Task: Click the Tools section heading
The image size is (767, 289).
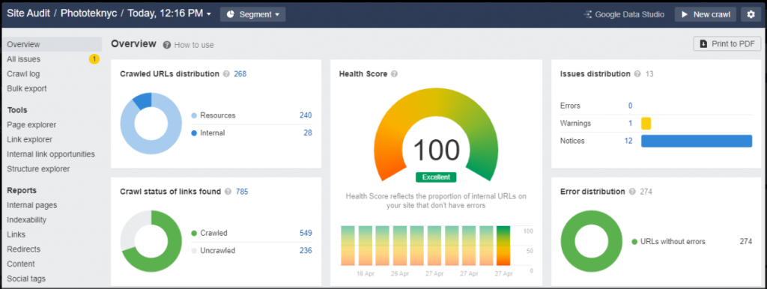Action: 17,110
